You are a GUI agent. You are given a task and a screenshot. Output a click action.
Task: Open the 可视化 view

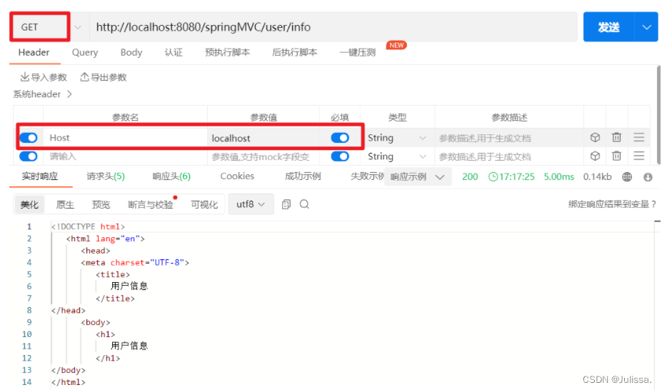(204, 205)
